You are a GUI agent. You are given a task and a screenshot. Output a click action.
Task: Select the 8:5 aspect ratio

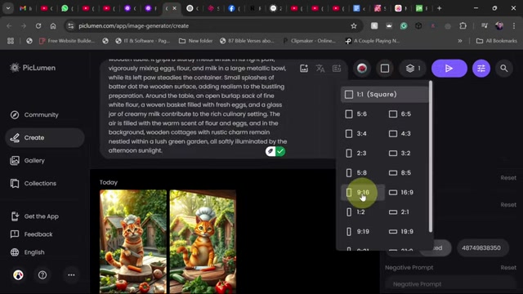(x=400, y=173)
